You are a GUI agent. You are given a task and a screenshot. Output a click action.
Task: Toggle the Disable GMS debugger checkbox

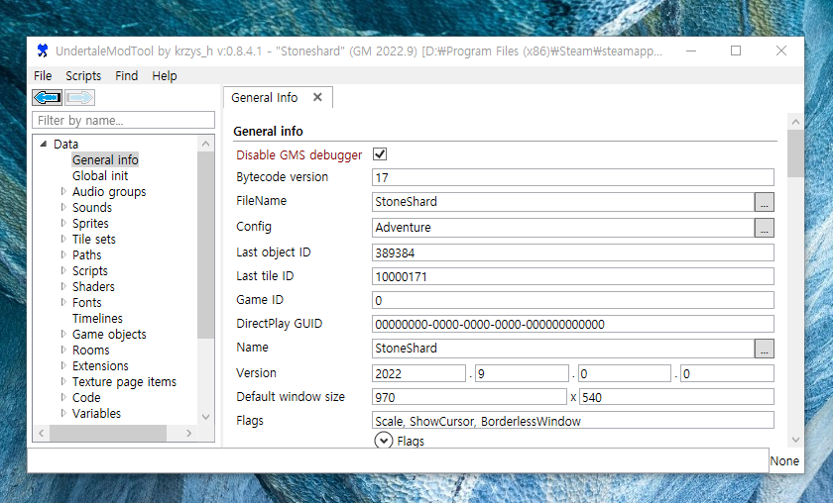[x=380, y=154]
